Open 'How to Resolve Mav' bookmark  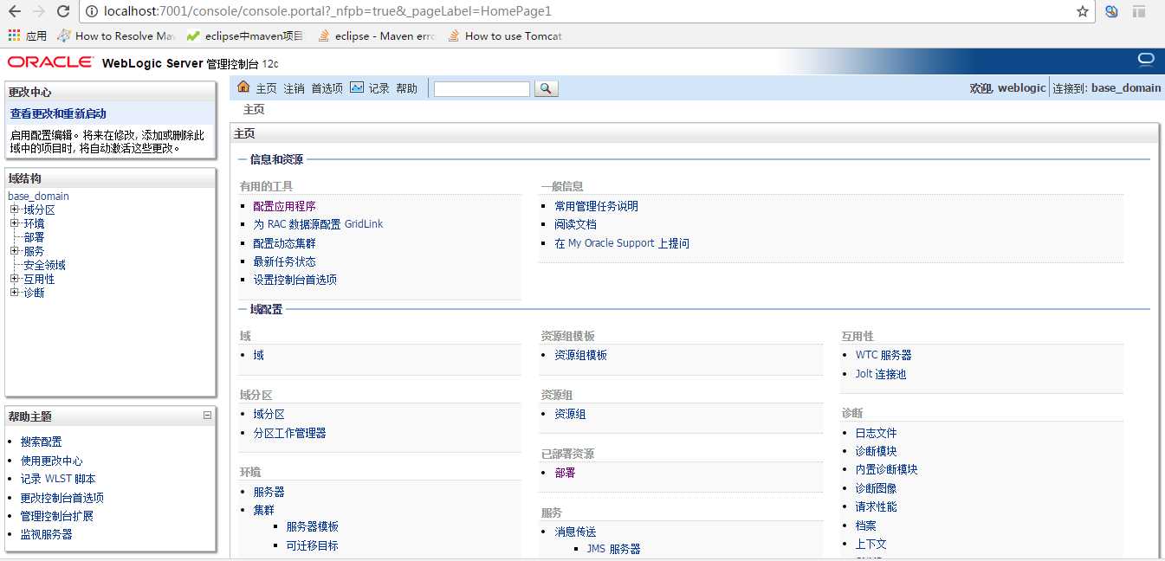pyautogui.click(x=116, y=35)
